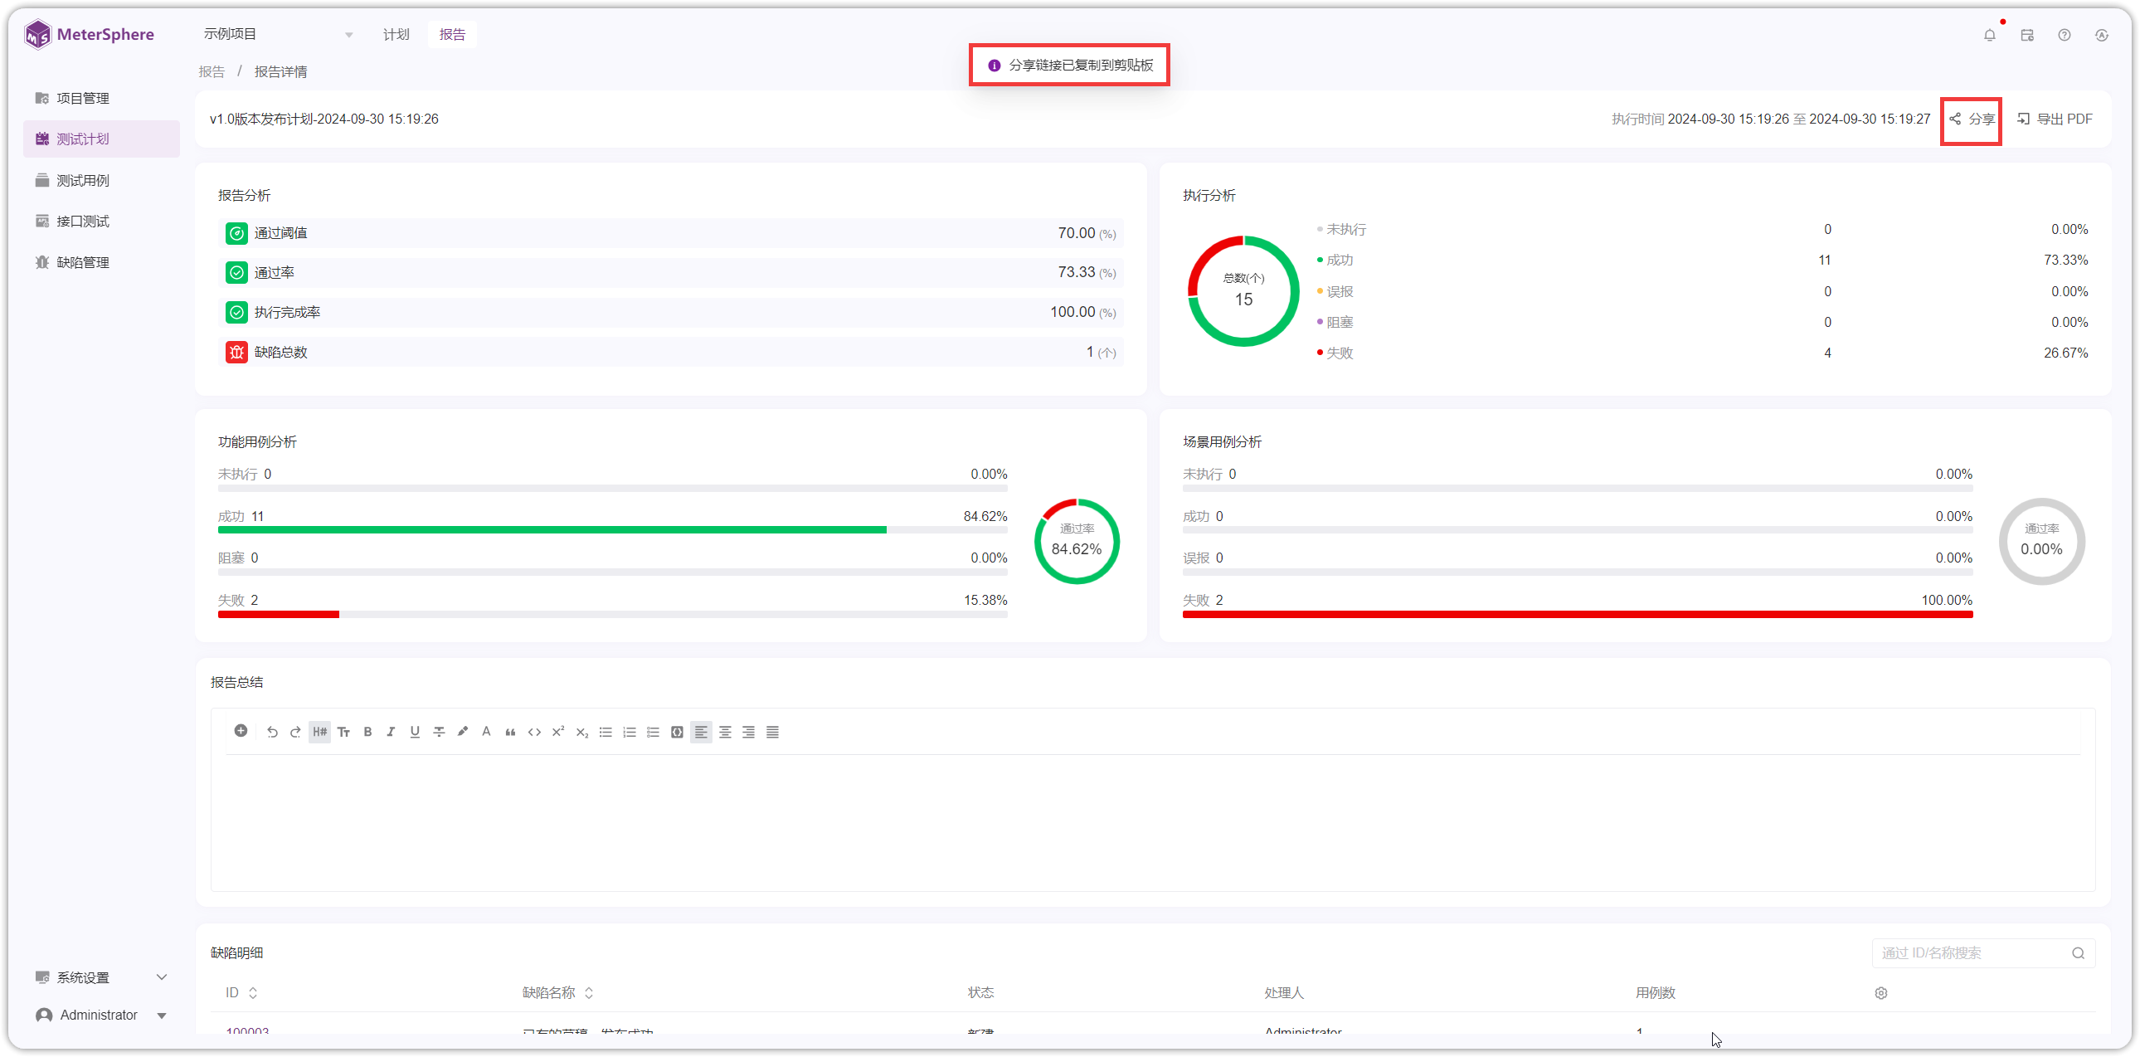
Task: Click 导出 PDF button
Action: [2055, 119]
